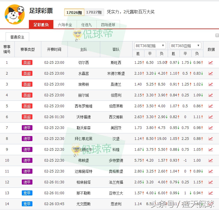Screen dimensions: 219x211
Task: Click kickoff time 02-26 03:45
Action: pyautogui.click(x=54, y=204)
